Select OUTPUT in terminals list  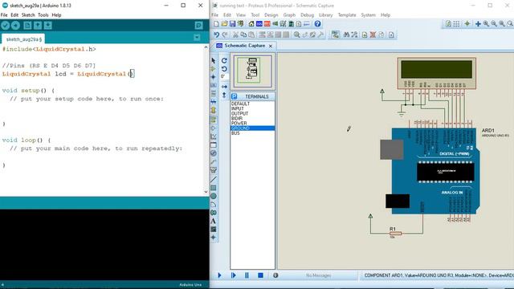pos(252,113)
